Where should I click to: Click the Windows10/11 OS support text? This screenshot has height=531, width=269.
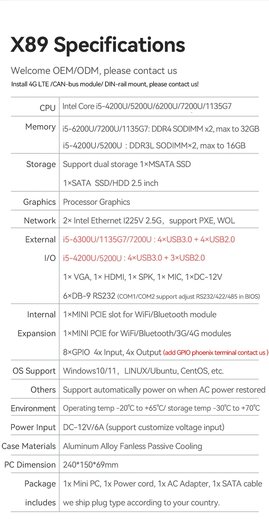click(x=143, y=371)
